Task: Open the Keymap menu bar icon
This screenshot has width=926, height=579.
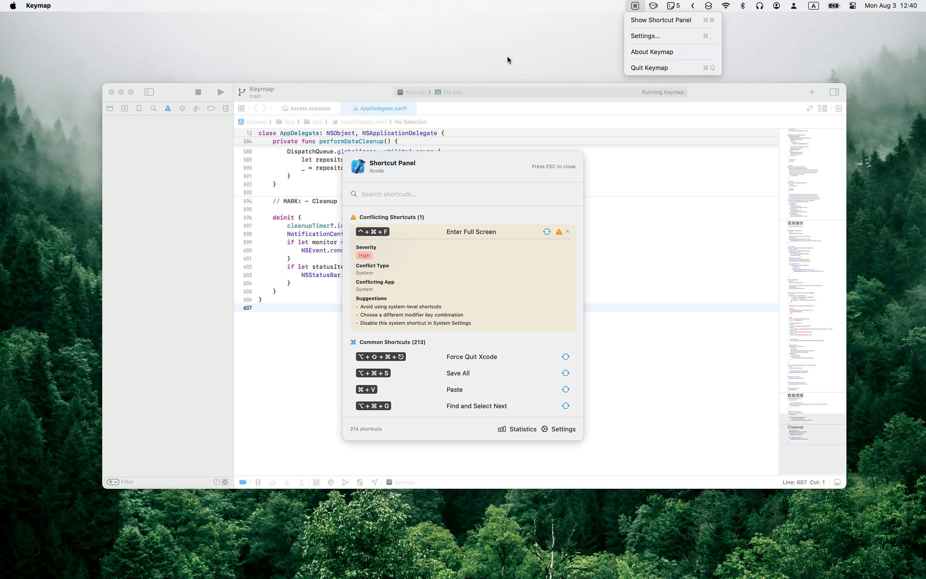Action: click(635, 6)
